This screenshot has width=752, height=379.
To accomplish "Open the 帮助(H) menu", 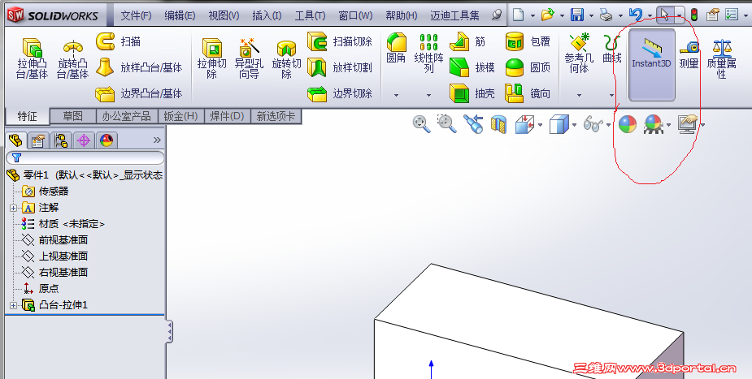I will point(402,15).
